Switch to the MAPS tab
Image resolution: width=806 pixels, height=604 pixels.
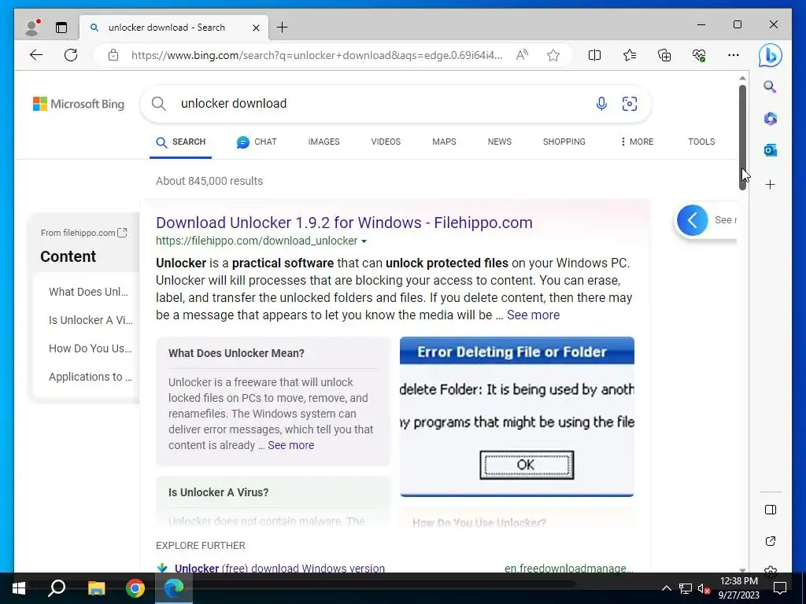444,142
